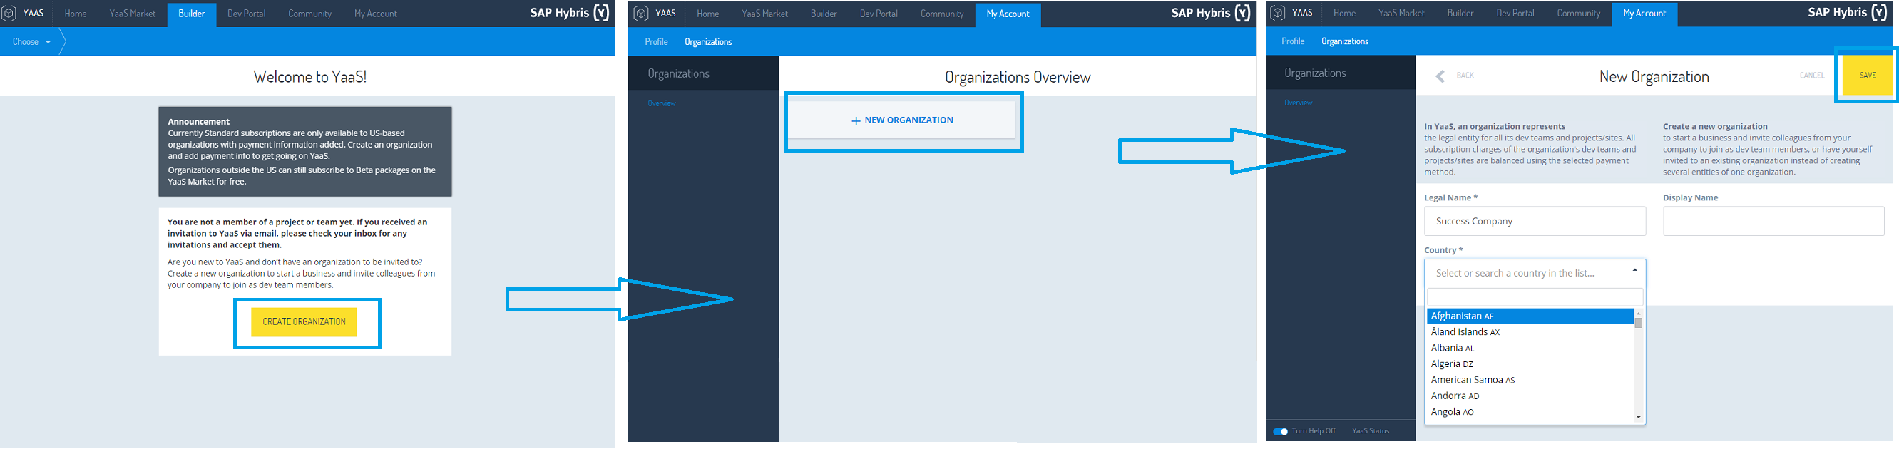Open Home in Builder screen navbar
Screen dimensions: 1899x449
75,14
